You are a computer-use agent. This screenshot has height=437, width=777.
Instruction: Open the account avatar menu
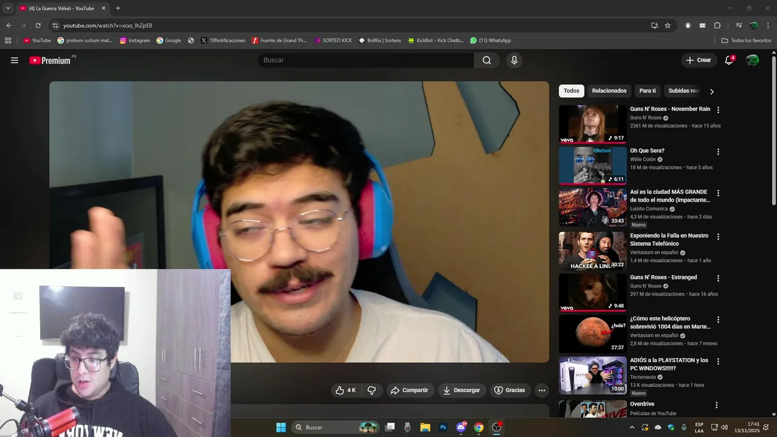point(752,60)
